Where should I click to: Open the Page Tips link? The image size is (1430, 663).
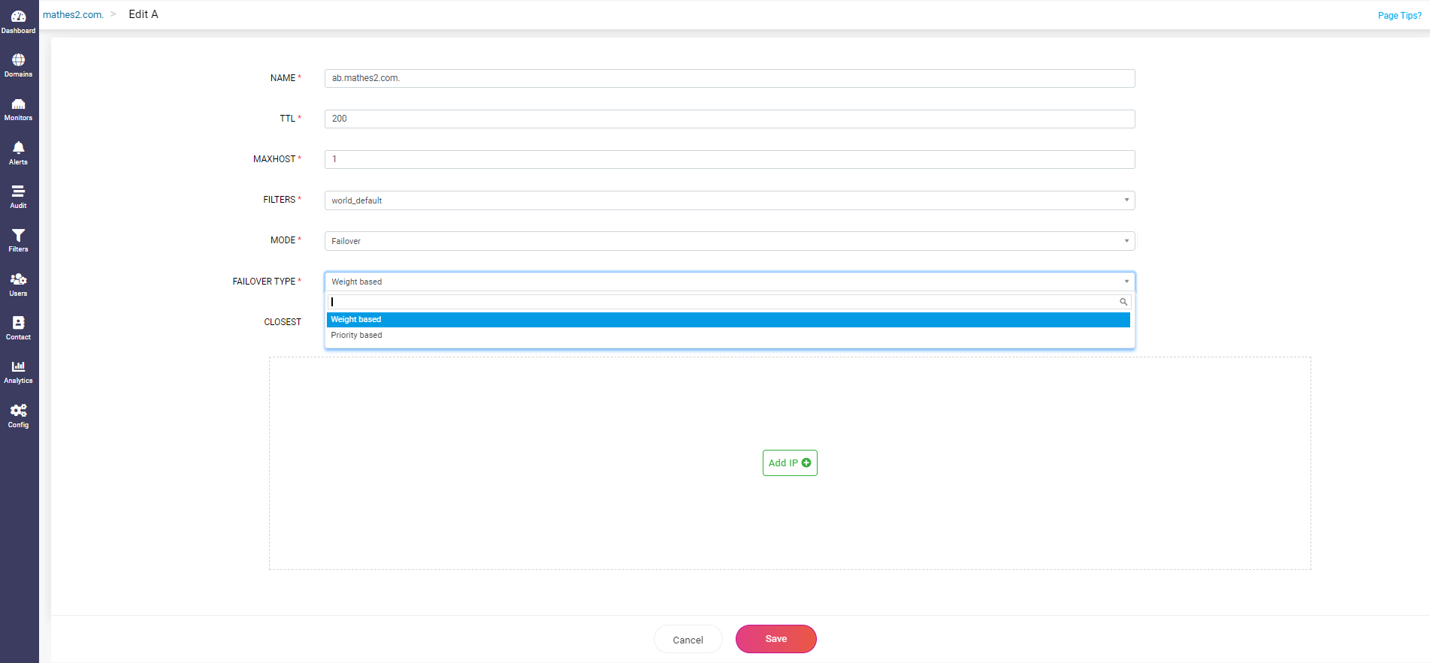[x=1400, y=16]
